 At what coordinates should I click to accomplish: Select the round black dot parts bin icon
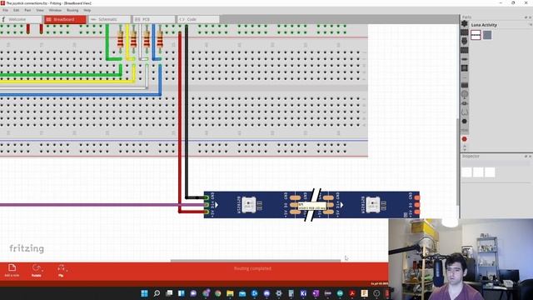click(x=465, y=122)
